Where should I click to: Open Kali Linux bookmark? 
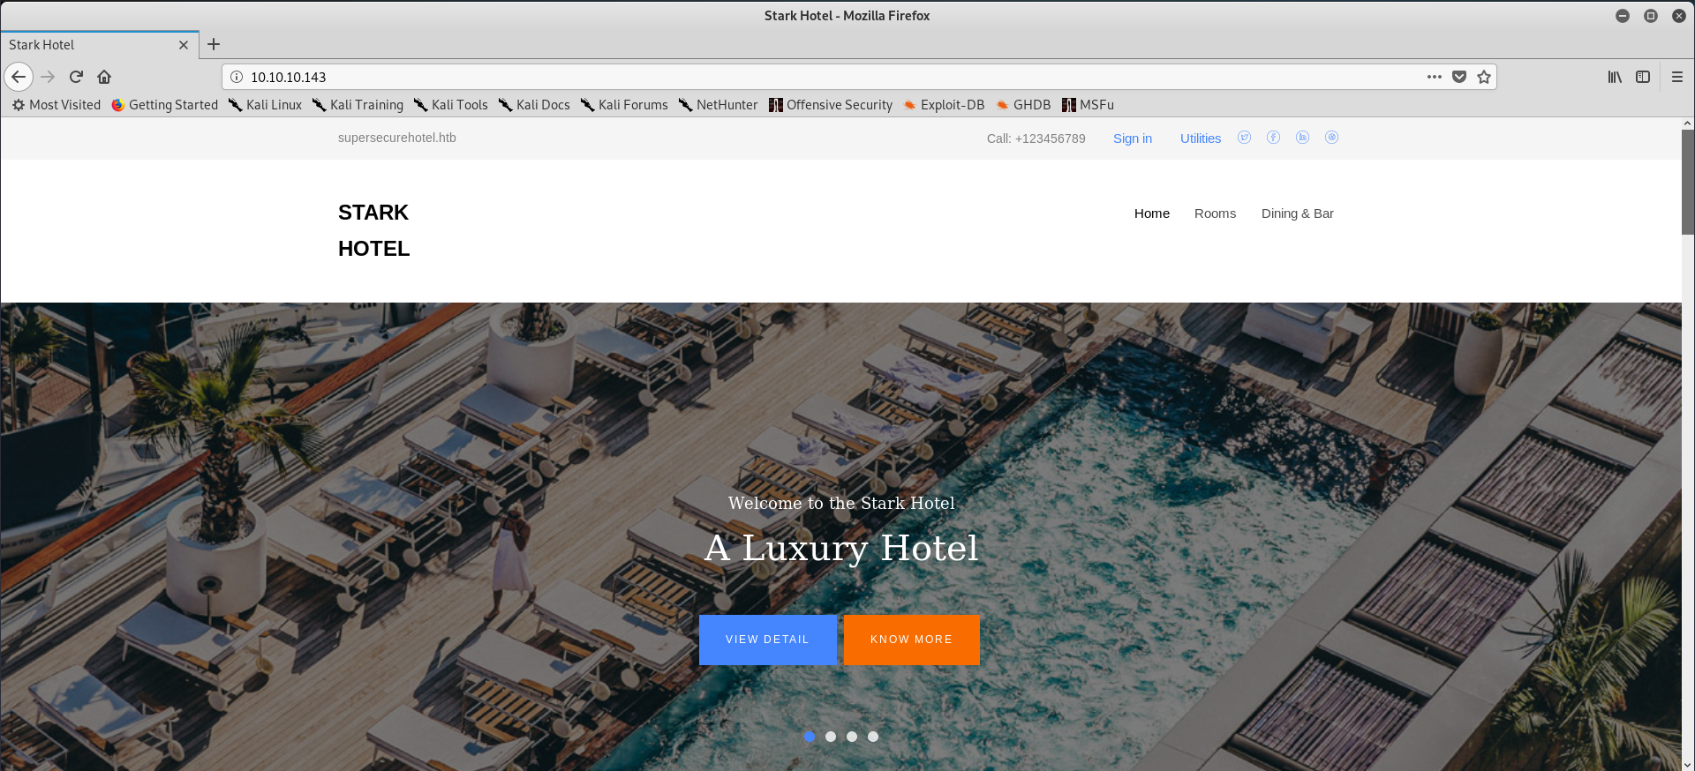[265, 105]
